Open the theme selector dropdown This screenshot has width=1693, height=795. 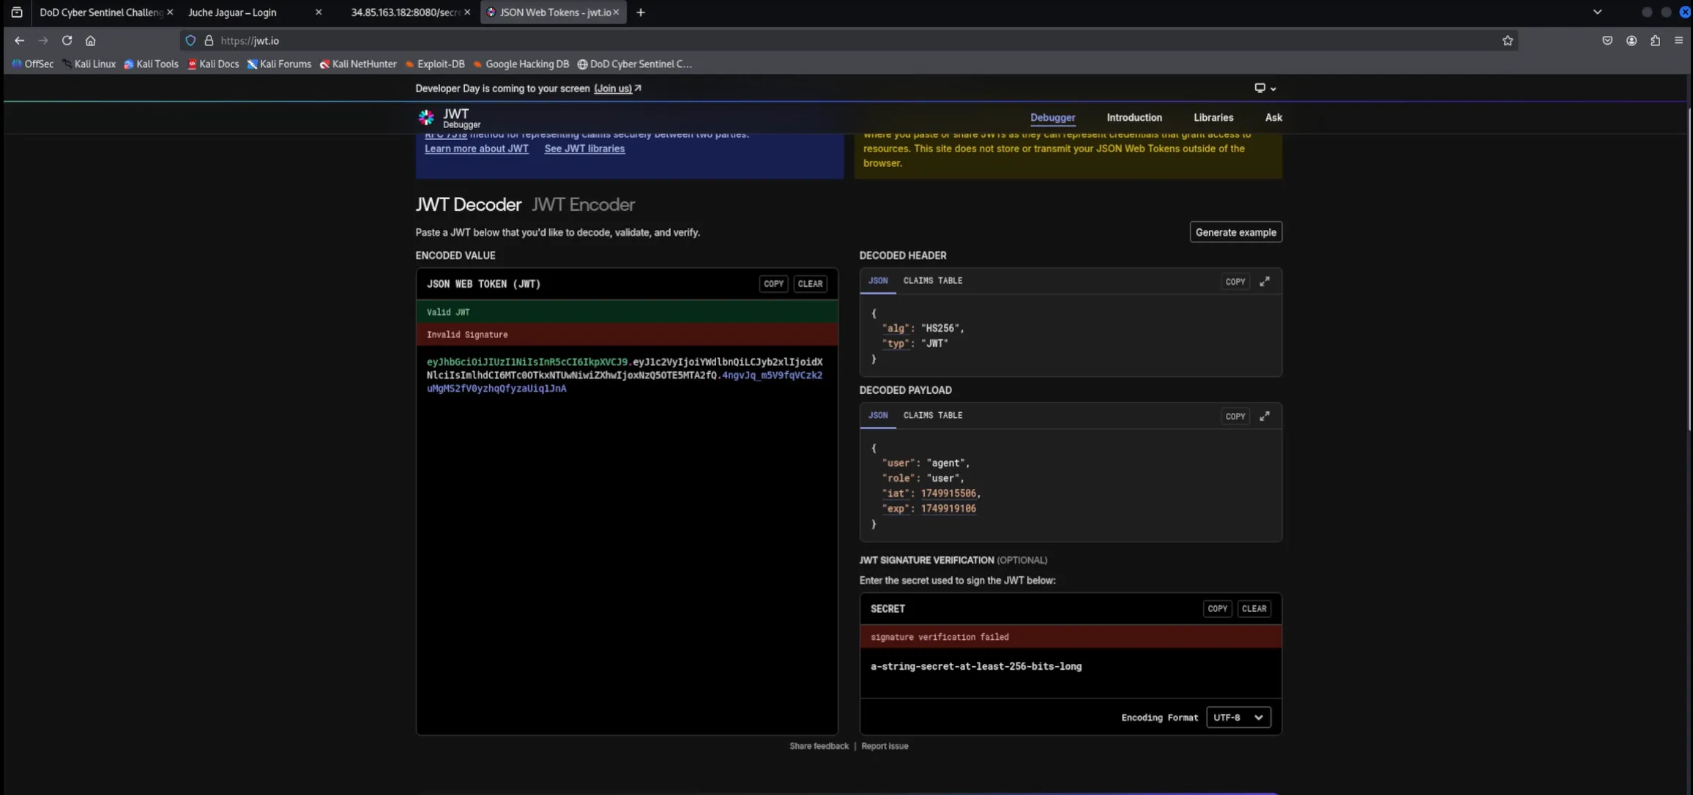(x=1265, y=89)
